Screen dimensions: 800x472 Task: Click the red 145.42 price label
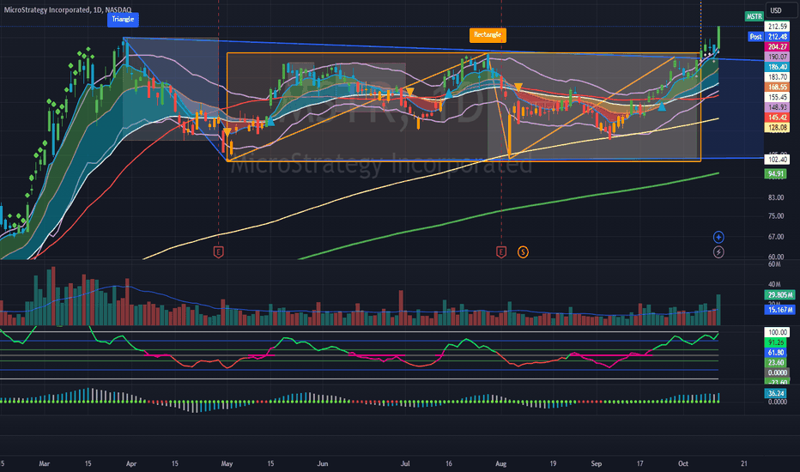click(777, 118)
